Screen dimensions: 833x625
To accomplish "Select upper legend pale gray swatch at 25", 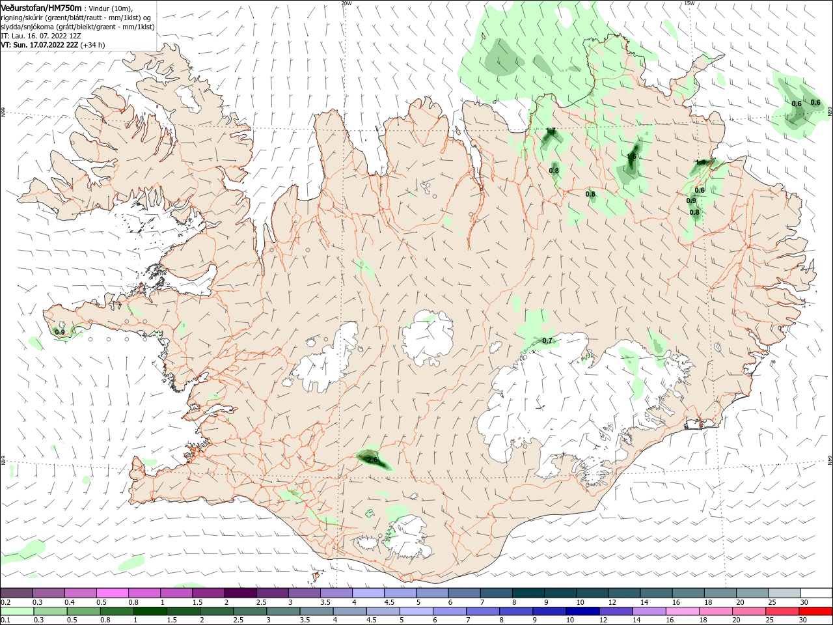I will (784, 593).
